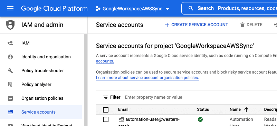Click the Service accounts page title
The image size is (277, 126).
(x=120, y=25)
